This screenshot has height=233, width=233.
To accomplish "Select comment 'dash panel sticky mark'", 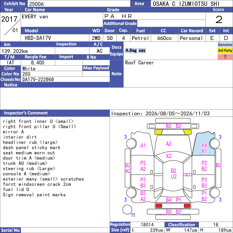I will click(x=31, y=148).
